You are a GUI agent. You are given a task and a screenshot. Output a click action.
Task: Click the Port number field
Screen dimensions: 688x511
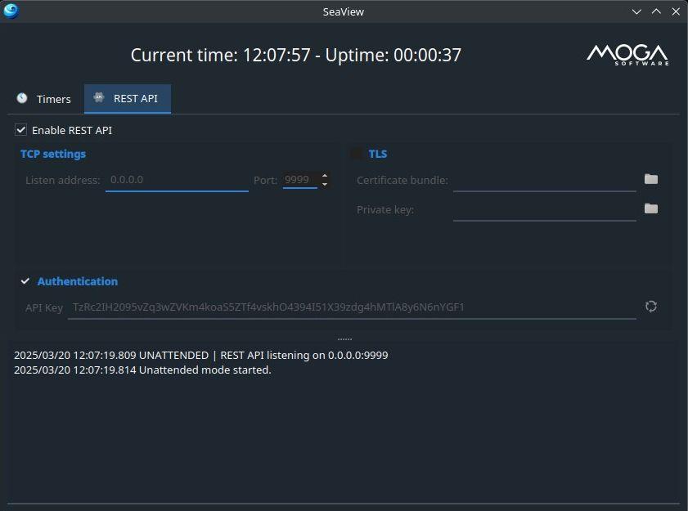pyautogui.click(x=300, y=180)
